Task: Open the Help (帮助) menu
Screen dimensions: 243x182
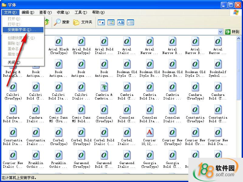Action: tap(98, 12)
